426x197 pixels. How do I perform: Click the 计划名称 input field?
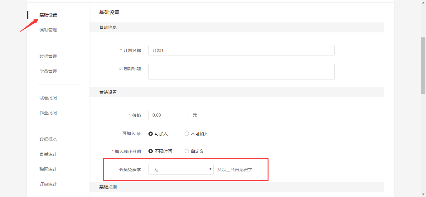coord(241,50)
